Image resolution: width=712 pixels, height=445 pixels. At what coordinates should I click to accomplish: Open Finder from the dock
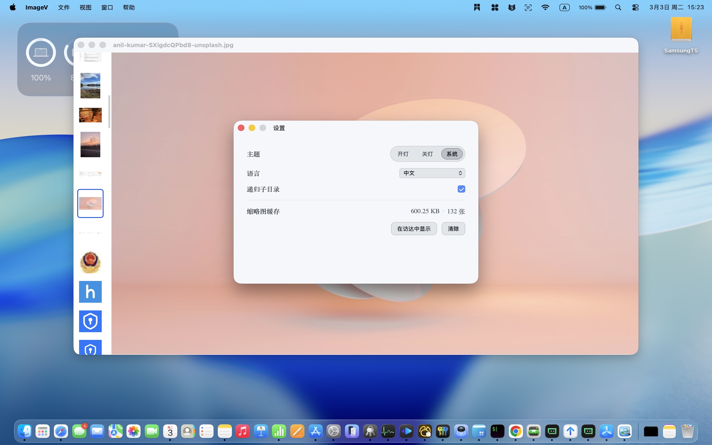point(25,431)
